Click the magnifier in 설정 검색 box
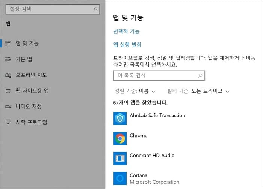The height and width of the screenshot is (189, 263). coord(95,9)
